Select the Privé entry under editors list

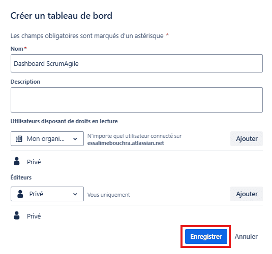34,216
